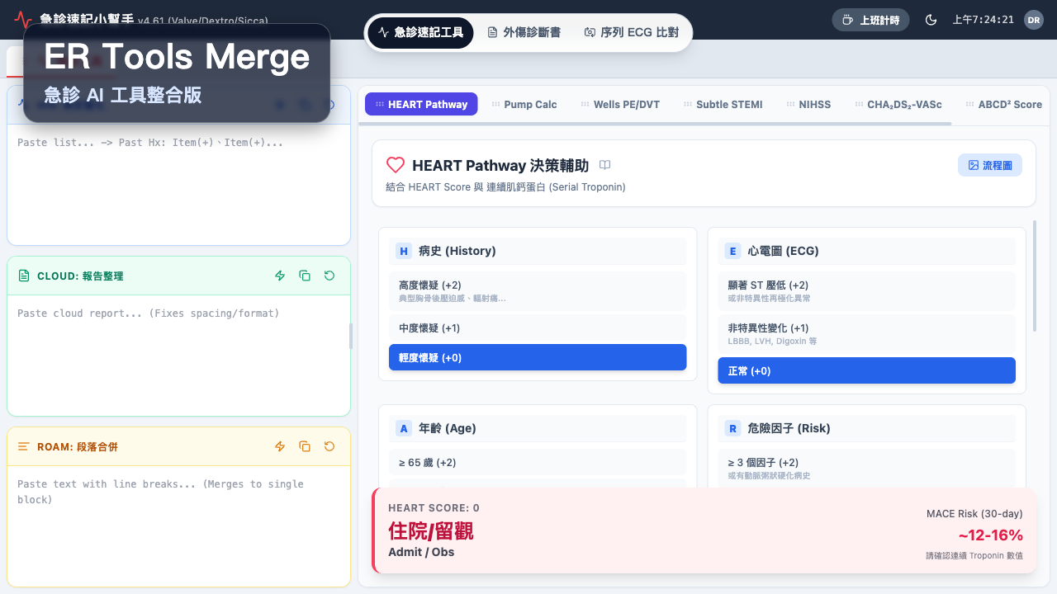
Task: Toggle dark mode with the moon icon
Action: pos(931,19)
